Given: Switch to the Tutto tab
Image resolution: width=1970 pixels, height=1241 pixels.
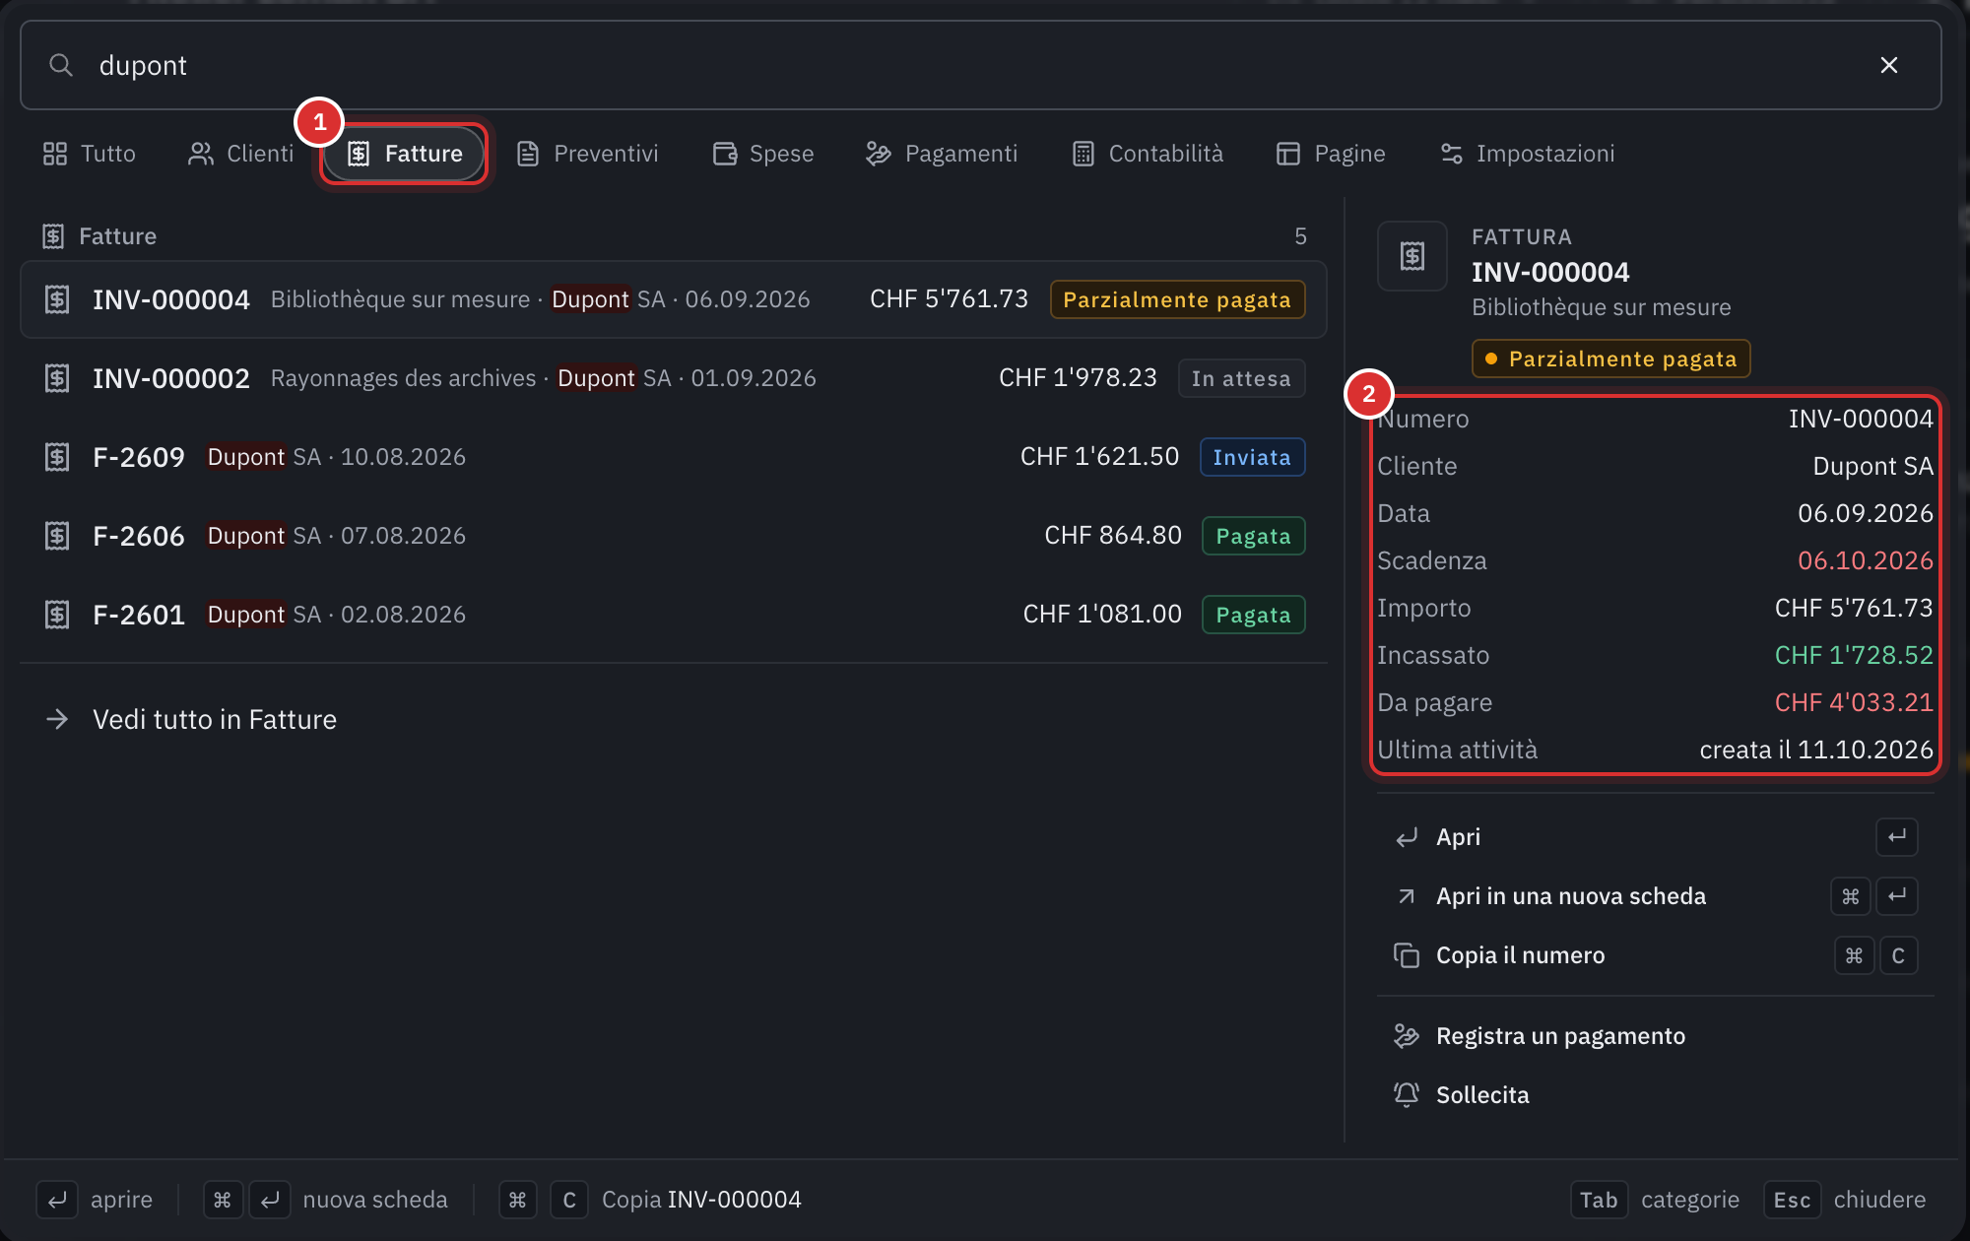Looking at the screenshot, I should pyautogui.click(x=90, y=154).
